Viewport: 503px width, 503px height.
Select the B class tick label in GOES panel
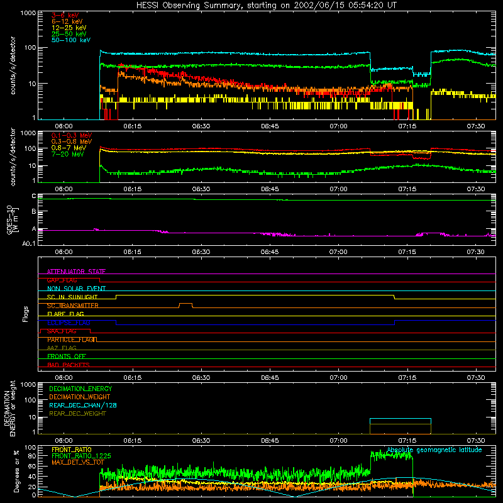coord(34,211)
